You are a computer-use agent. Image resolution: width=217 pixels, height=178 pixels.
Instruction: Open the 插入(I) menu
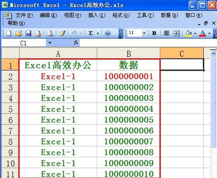click(x=97, y=15)
